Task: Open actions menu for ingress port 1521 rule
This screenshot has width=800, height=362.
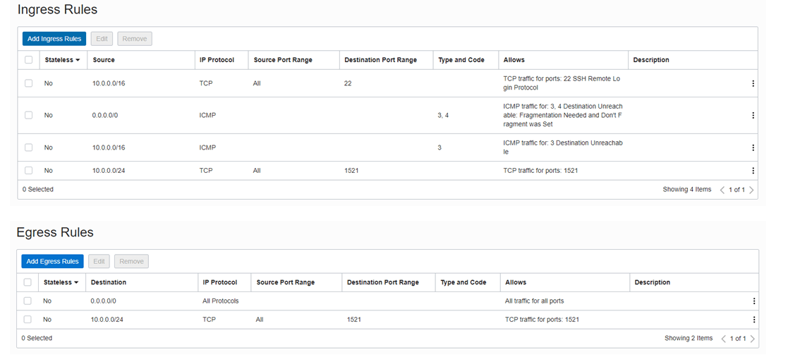Action: (x=753, y=171)
